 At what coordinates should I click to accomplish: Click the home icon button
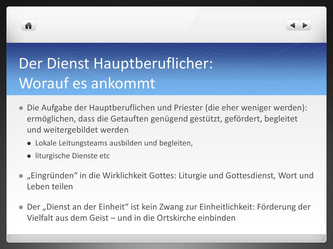[x=29, y=26]
